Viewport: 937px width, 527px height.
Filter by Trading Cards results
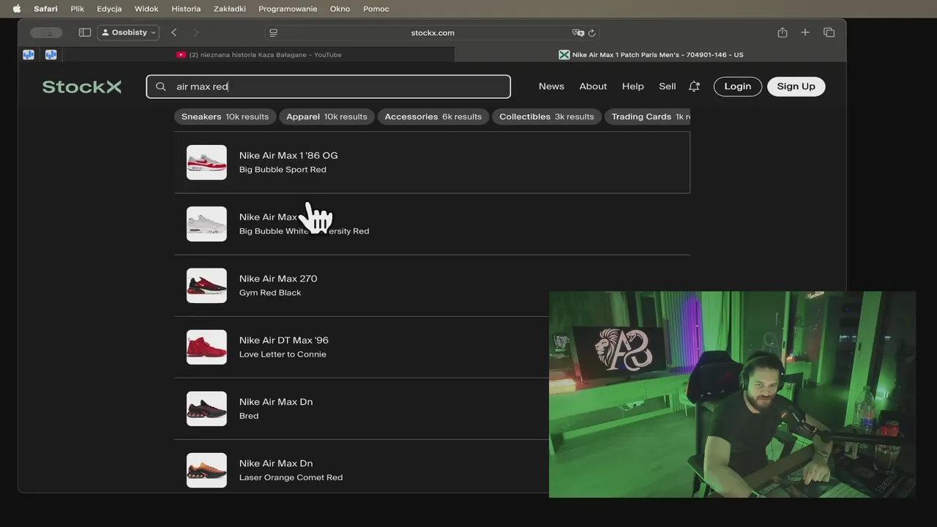[647, 116]
